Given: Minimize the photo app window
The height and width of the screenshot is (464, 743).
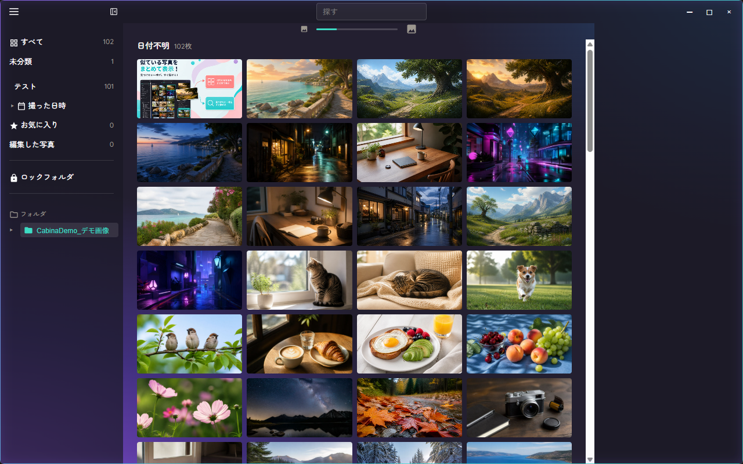Looking at the screenshot, I should point(690,12).
